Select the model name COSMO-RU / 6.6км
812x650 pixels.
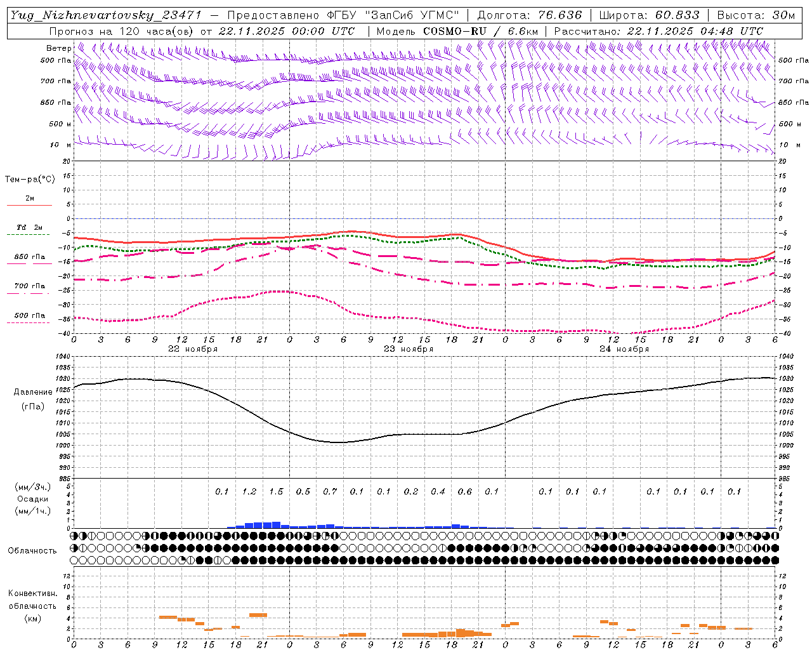coord(480,31)
